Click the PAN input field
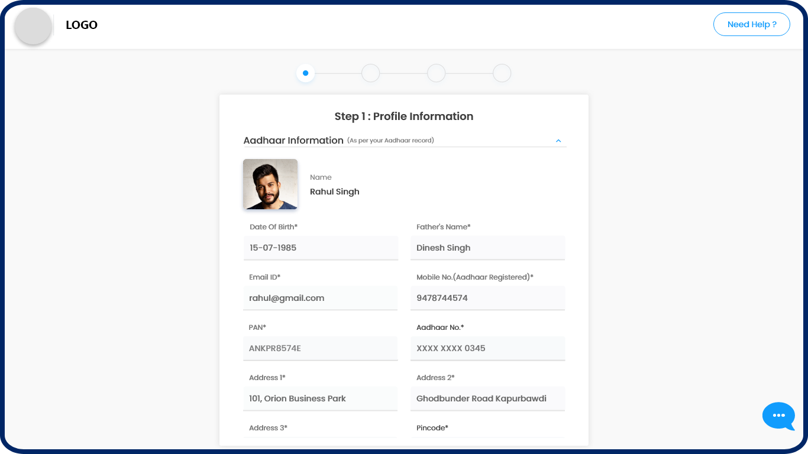 point(320,348)
